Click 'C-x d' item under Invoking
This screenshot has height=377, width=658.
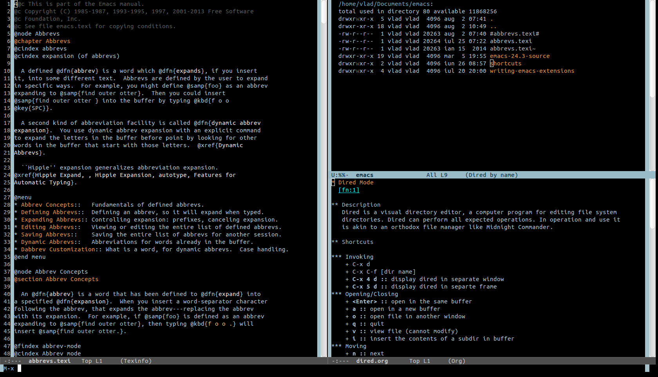click(x=361, y=264)
